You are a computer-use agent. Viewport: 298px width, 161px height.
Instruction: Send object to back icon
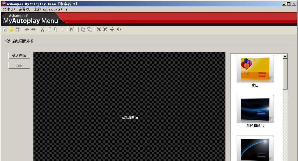coord(90,29)
